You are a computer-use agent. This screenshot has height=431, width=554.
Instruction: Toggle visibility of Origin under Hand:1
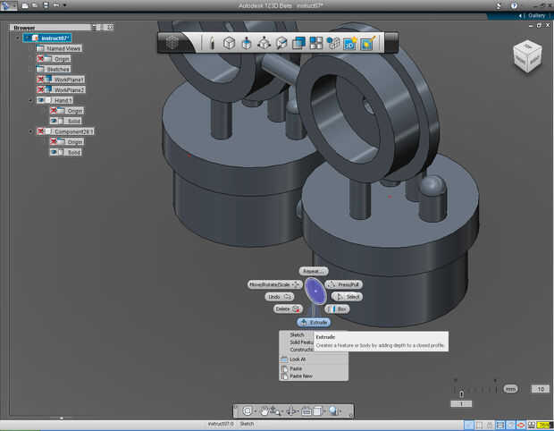coord(54,111)
